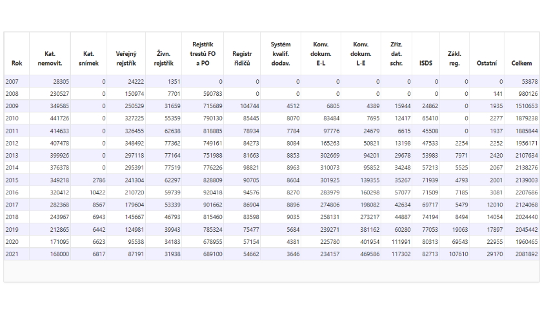Select the Zříz. dat. schr. column header
Image resolution: width=542 pixels, height=309 pixels.
[396, 54]
